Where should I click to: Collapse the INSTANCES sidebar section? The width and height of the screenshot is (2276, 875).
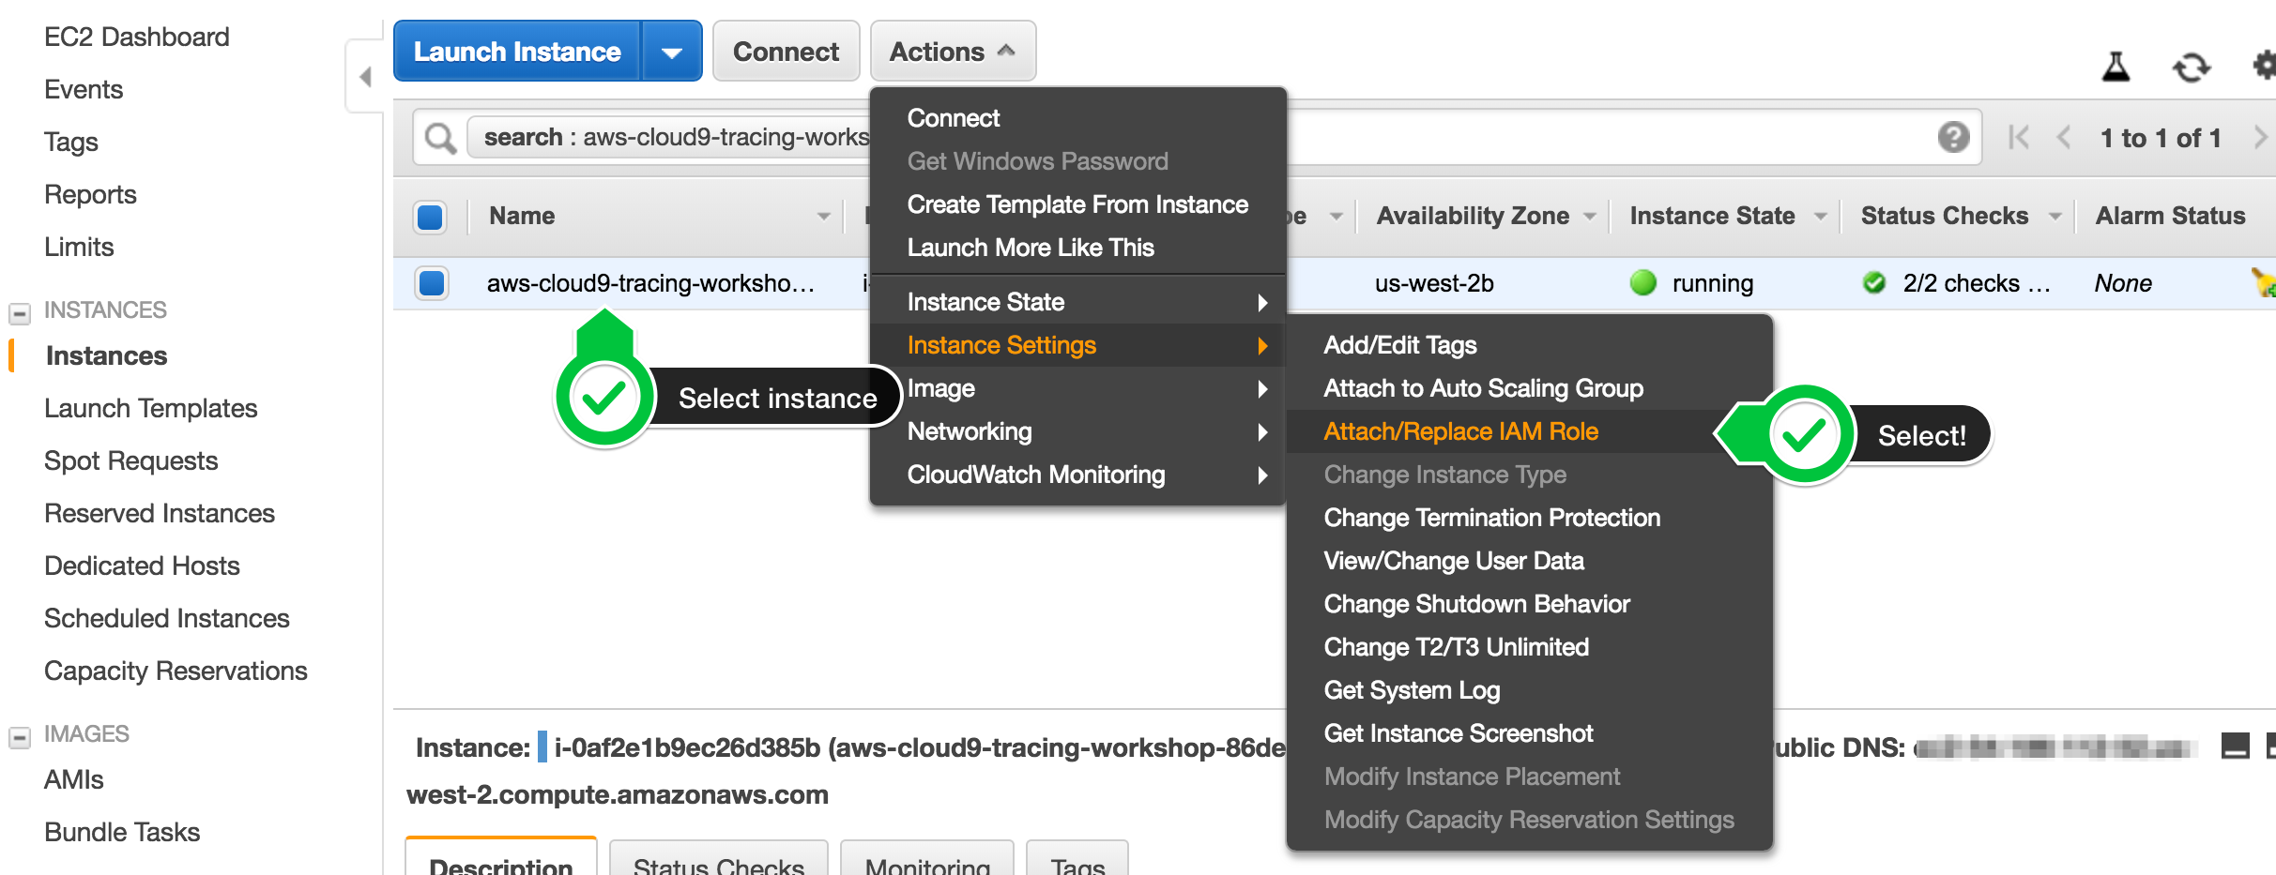tap(19, 313)
